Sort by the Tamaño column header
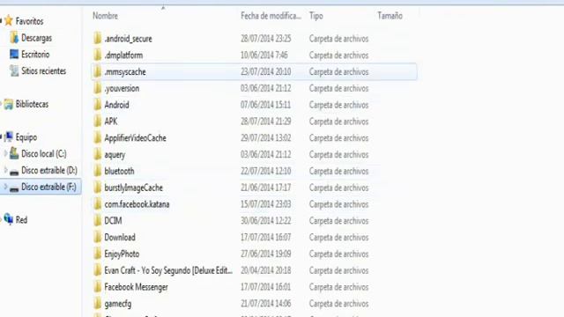 coord(390,16)
